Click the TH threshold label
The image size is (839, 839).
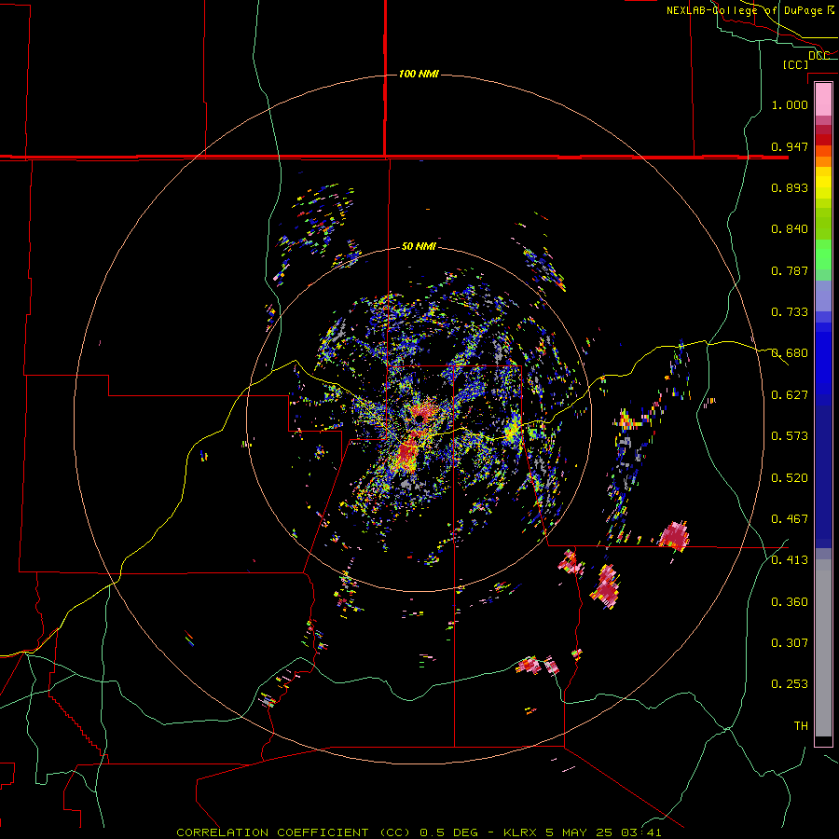click(801, 726)
